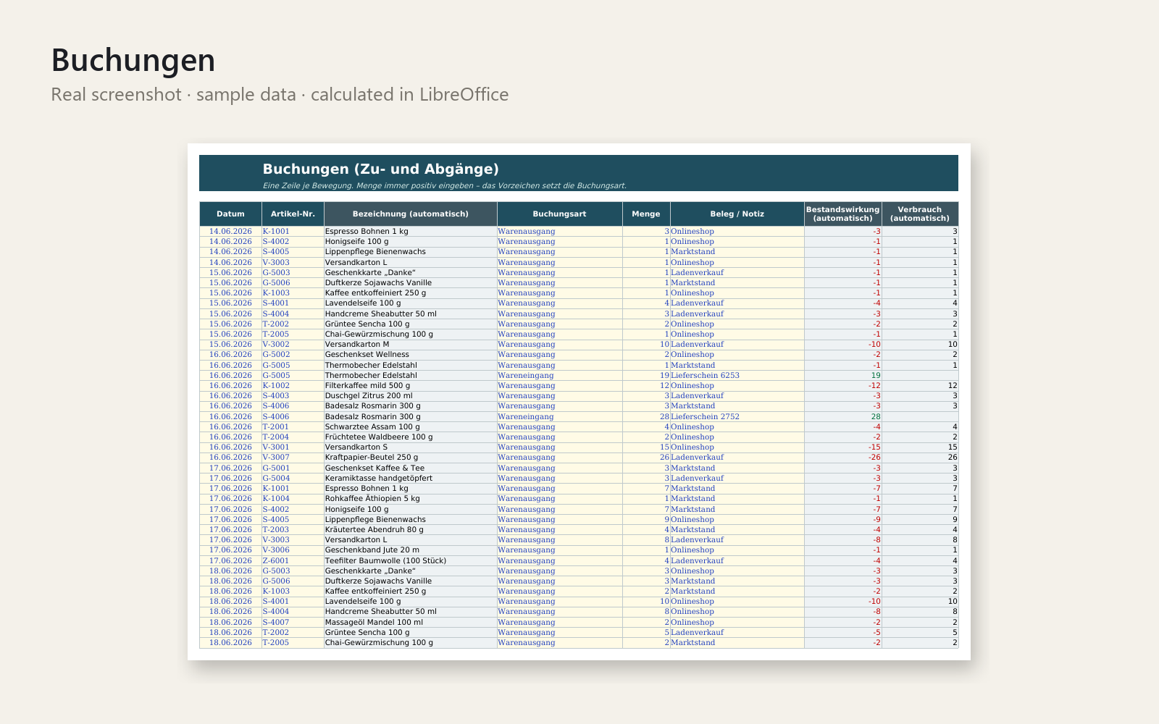Screen dimensions: 1159x724
Task: Click the 'Filterkaffee mild 500 g' cell
Action: coord(410,386)
